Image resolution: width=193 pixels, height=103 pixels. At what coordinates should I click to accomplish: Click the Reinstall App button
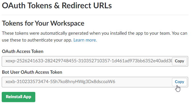pos(19,97)
